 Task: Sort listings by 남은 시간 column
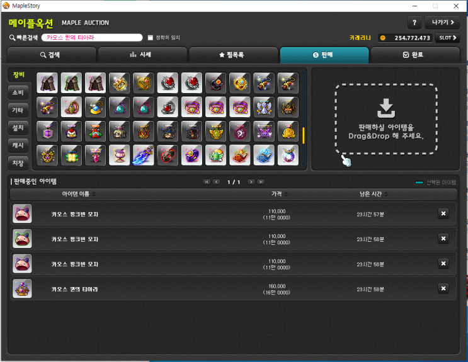pyautogui.click(x=374, y=194)
